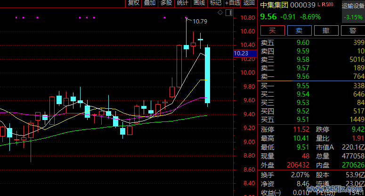The width and height of the screenshot is (365, 196).
Task: Click the diamond icon above chart
Action: (220, 13)
